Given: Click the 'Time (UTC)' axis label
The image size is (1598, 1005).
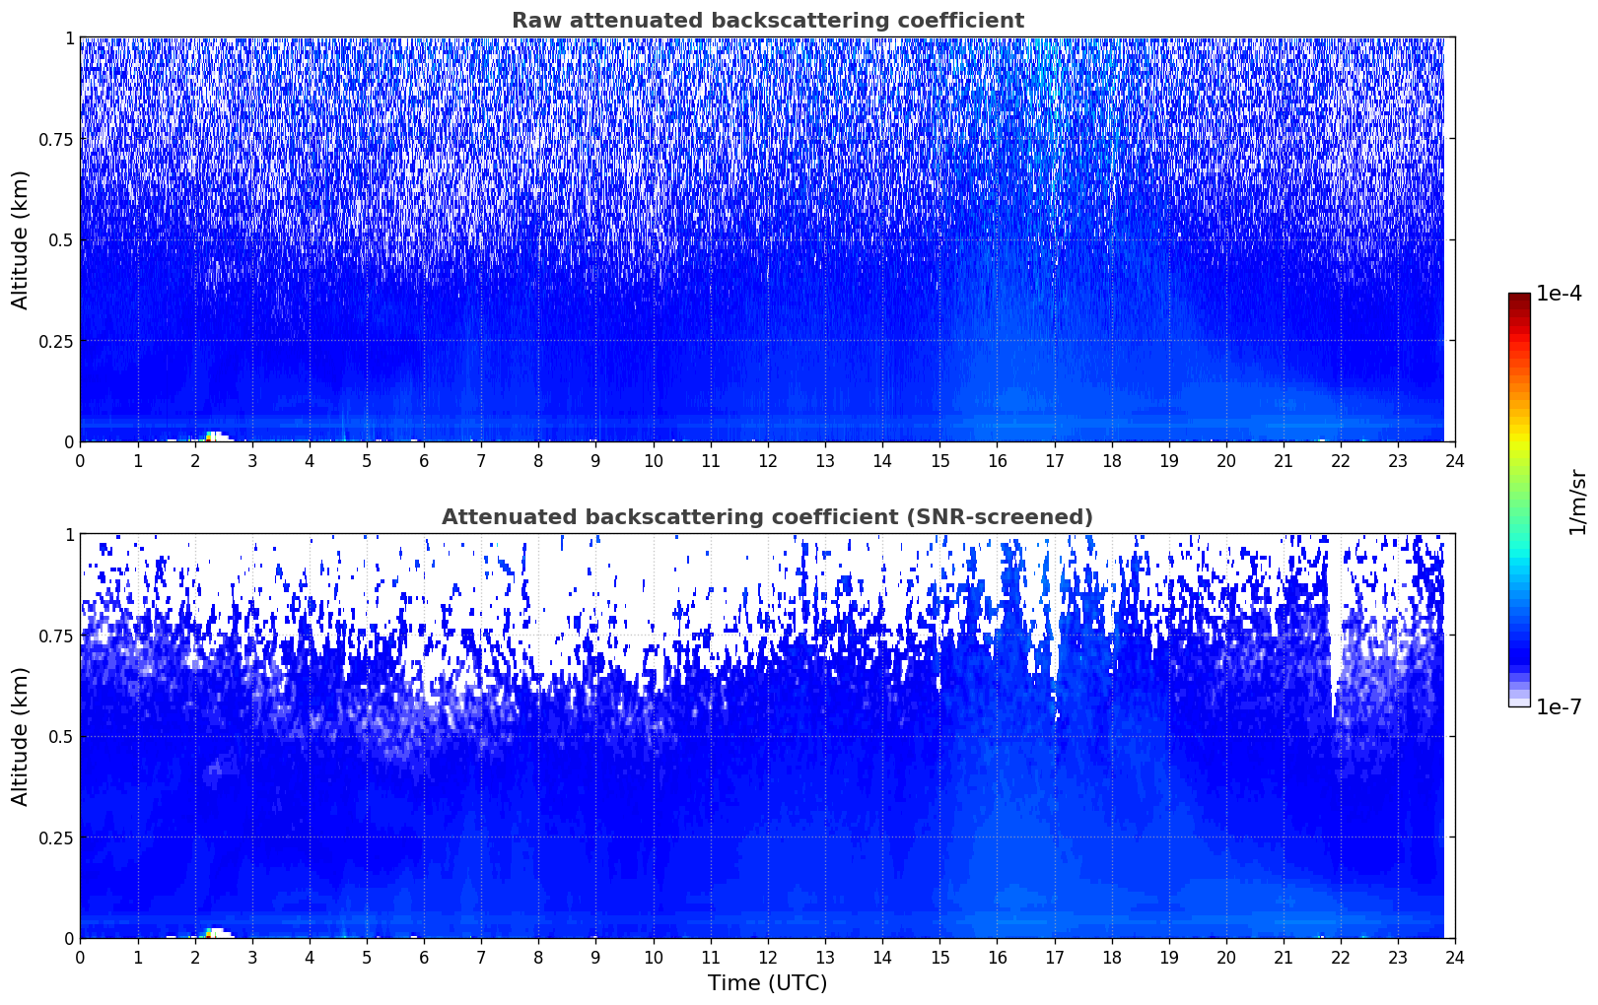Looking at the screenshot, I should 767,983.
